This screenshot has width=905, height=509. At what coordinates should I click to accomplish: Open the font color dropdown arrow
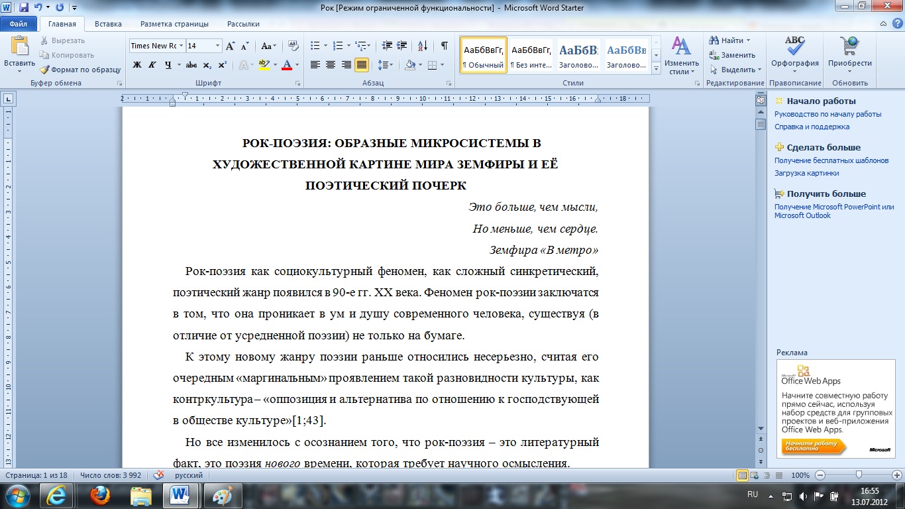click(297, 65)
